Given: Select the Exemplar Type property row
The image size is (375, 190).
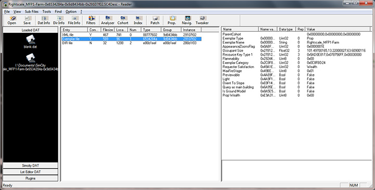Looking at the screenshot, I should coord(296,38).
